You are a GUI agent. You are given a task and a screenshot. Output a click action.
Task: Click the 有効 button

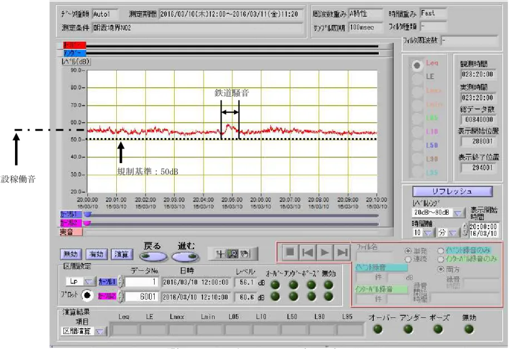96,254
